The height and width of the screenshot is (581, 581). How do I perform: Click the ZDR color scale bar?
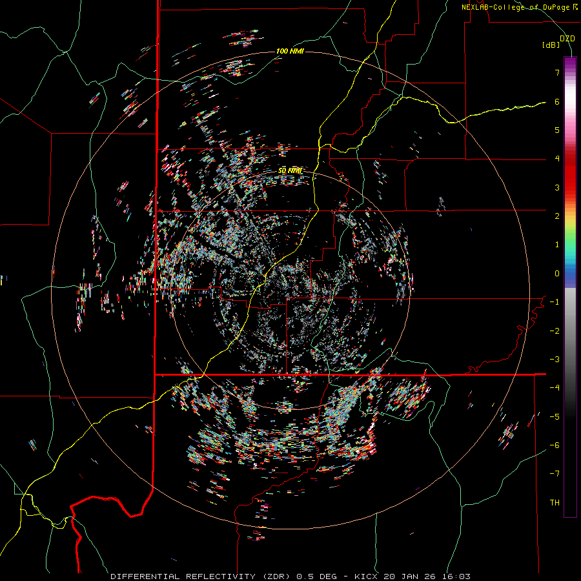coord(570,287)
